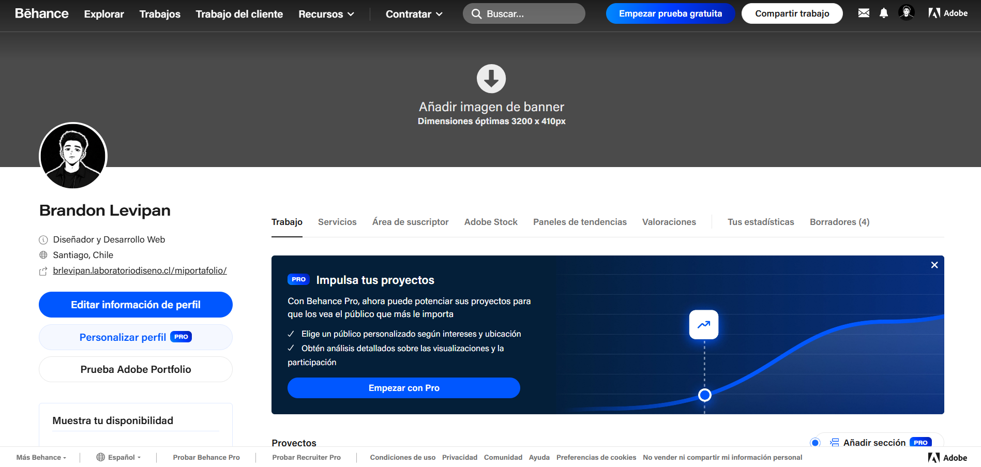Open Probar Behance Pro footer link
Viewport: 981px width, 467px height.
[206, 457]
